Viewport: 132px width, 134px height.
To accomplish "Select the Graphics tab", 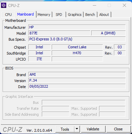I will (75, 15).
